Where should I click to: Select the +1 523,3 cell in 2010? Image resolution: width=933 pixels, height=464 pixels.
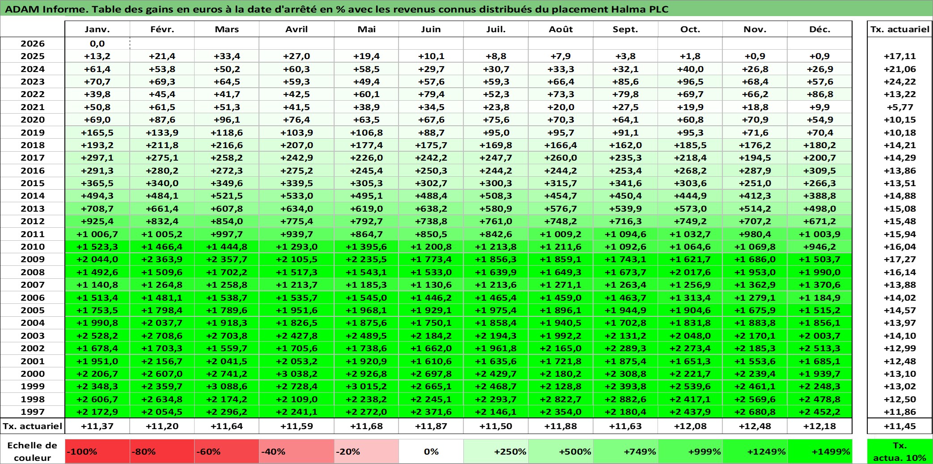pos(98,247)
